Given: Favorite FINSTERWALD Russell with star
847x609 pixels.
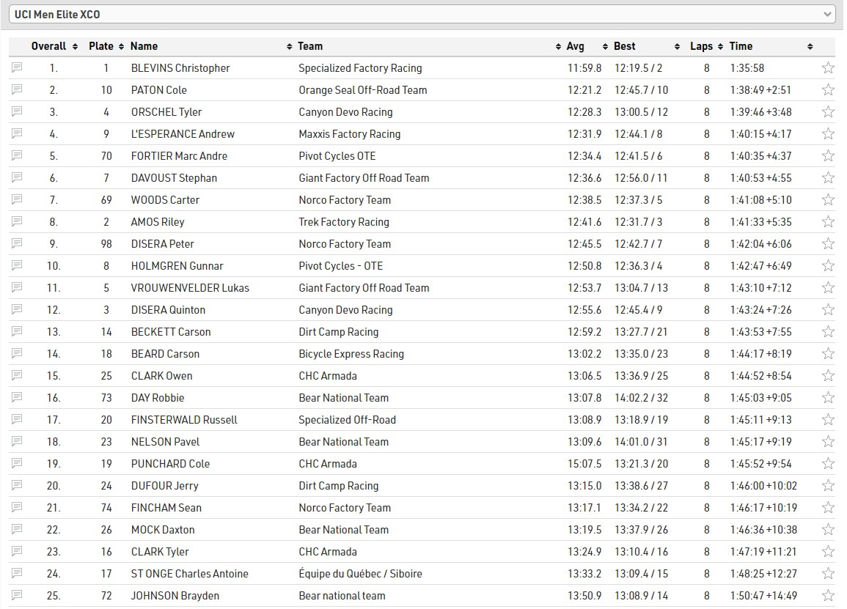Looking at the screenshot, I should [x=827, y=420].
